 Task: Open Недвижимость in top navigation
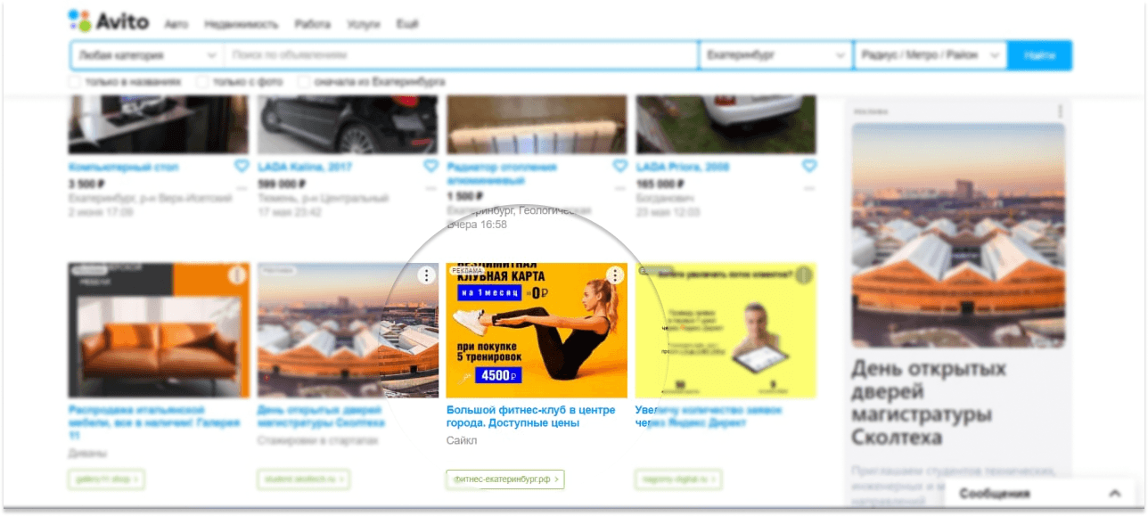[x=242, y=25]
